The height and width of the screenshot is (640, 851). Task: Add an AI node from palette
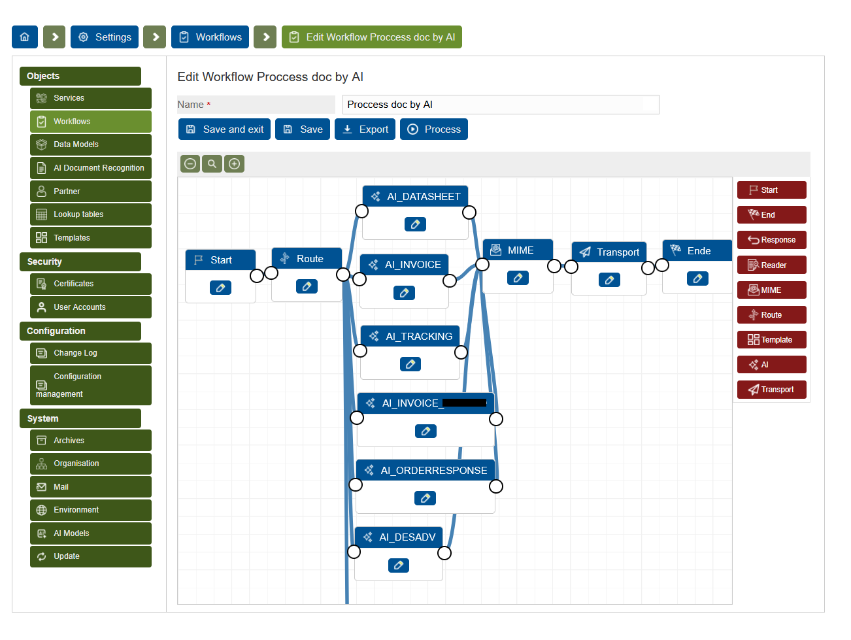[x=771, y=365]
